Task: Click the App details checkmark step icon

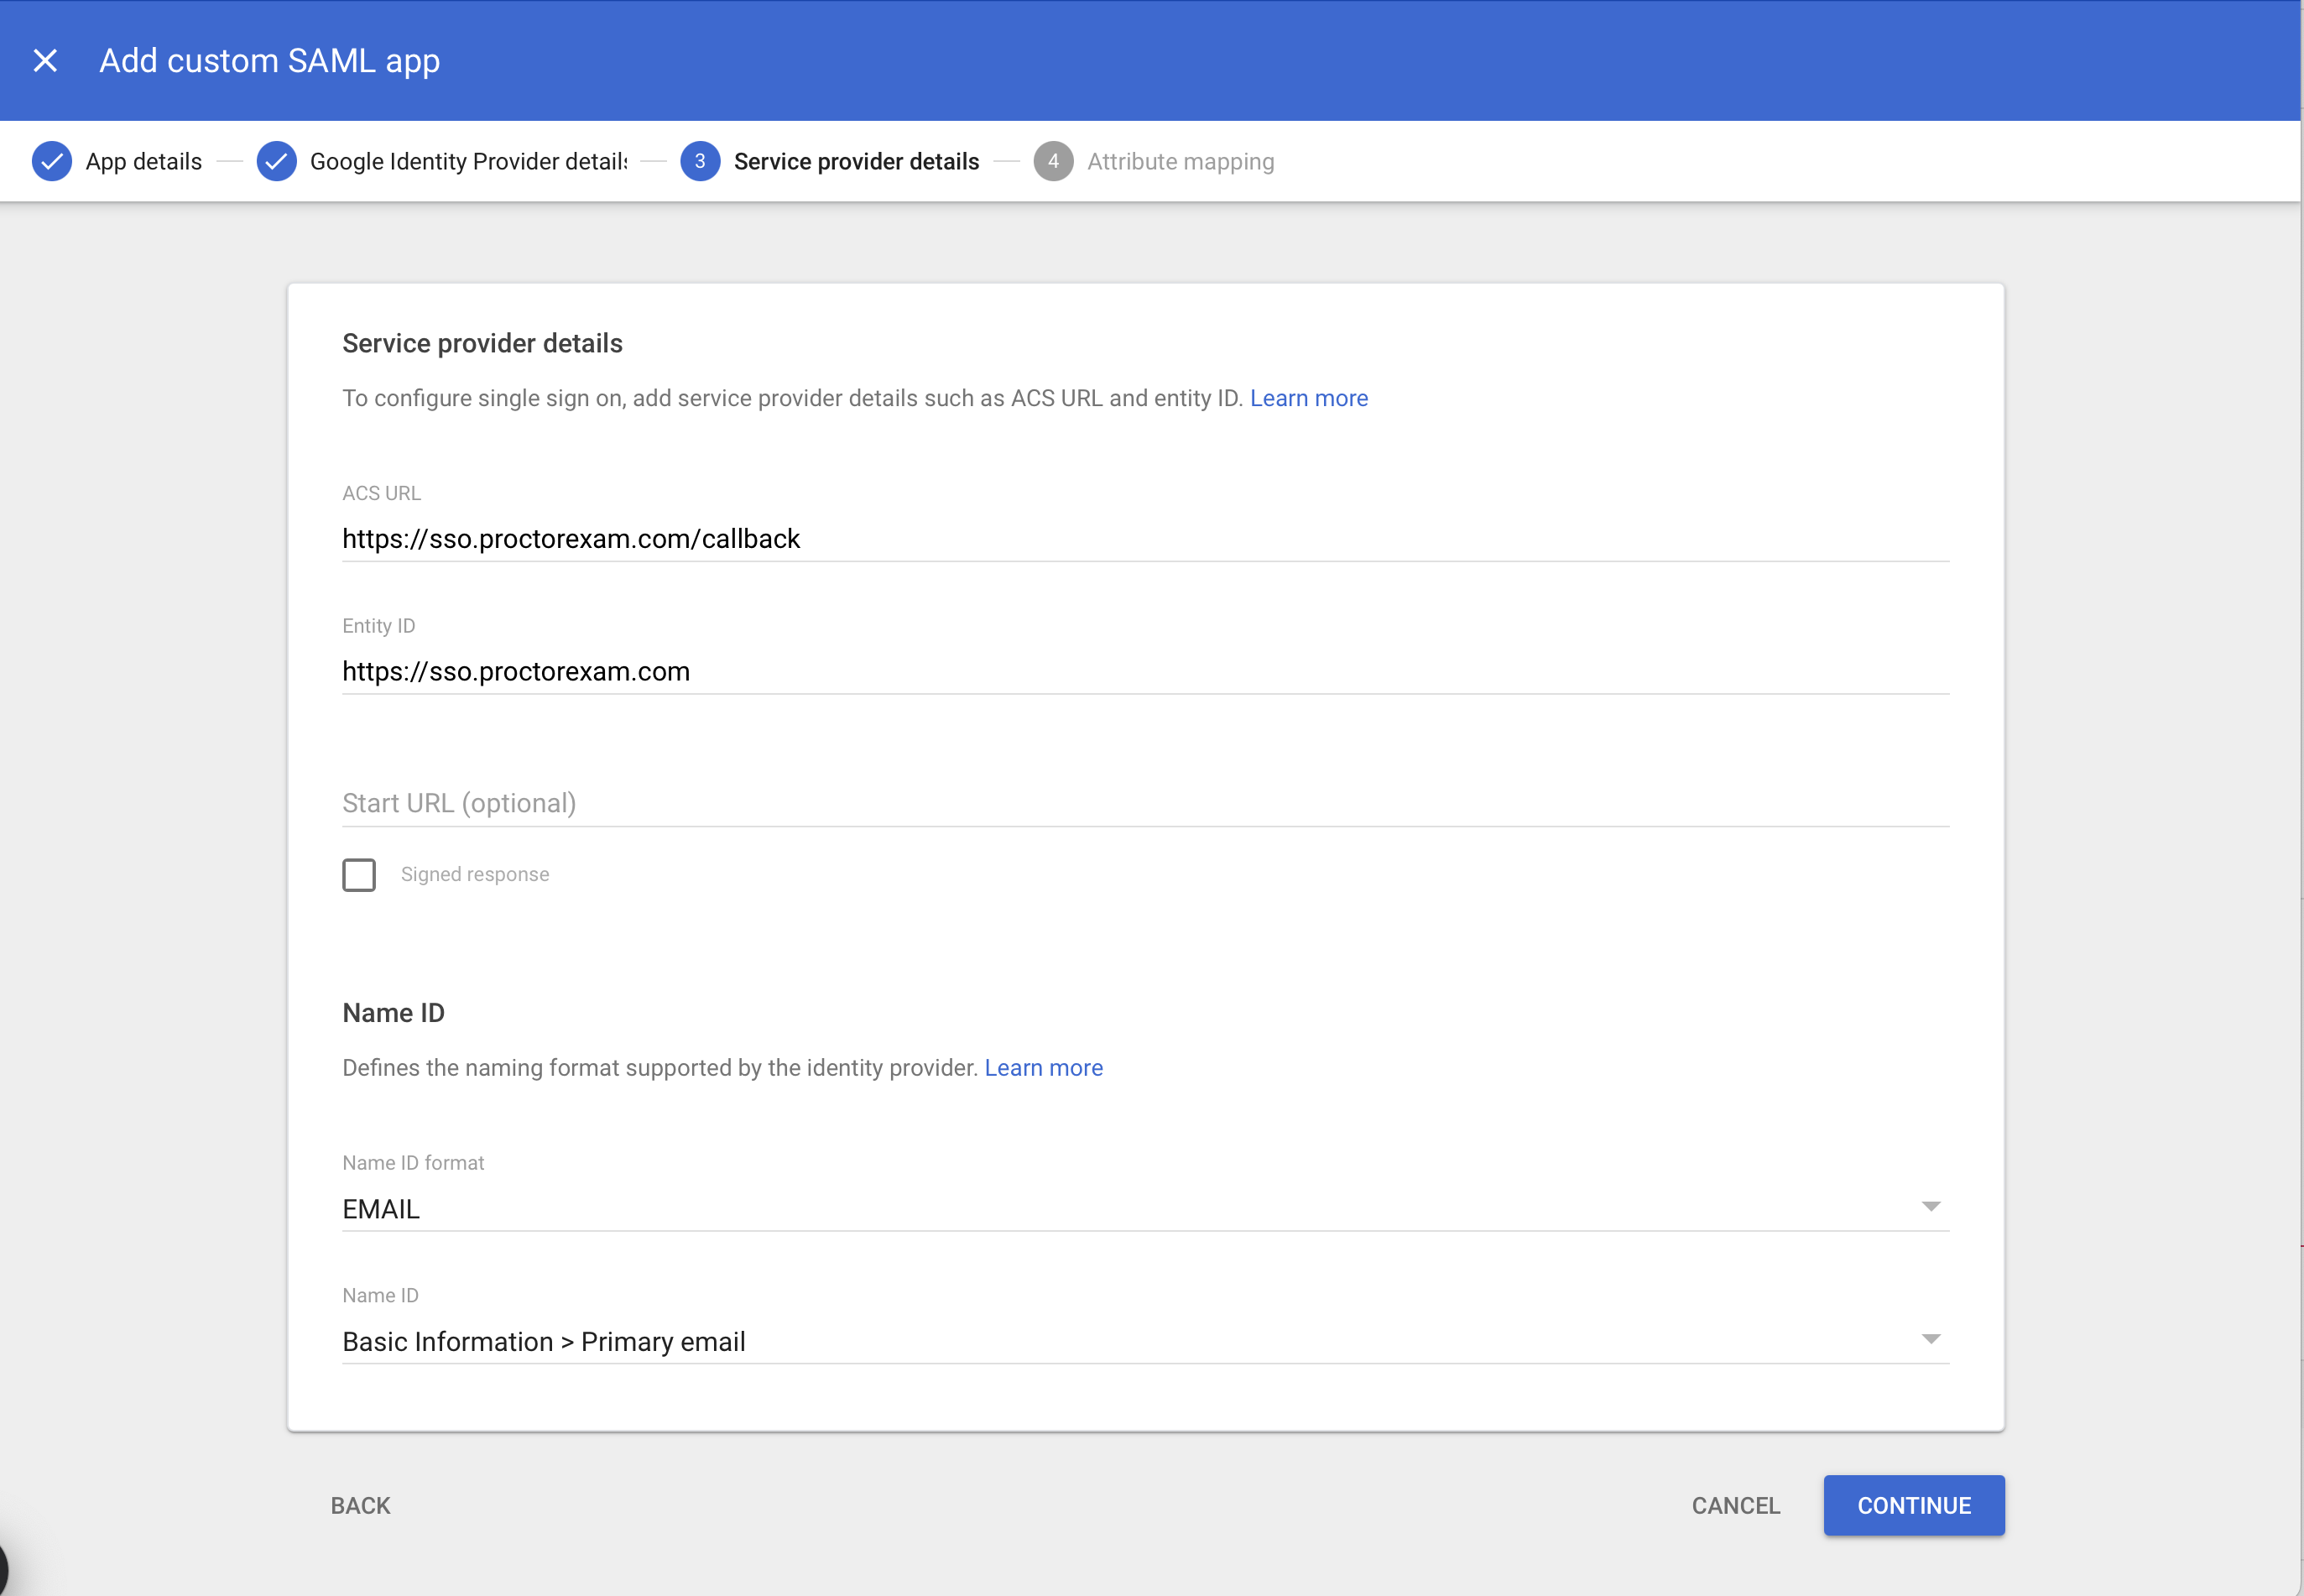Action: click(x=52, y=161)
